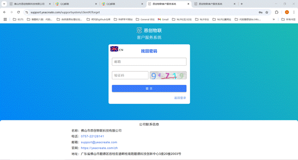Open the IELTS bookmark folder
The image size is (298, 160).
(18, 19)
